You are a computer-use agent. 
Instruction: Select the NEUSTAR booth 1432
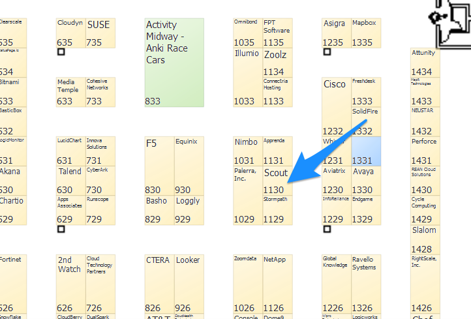[425, 121]
